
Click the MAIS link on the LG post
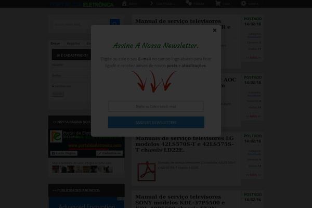pyautogui.click(x=253, y=175)
